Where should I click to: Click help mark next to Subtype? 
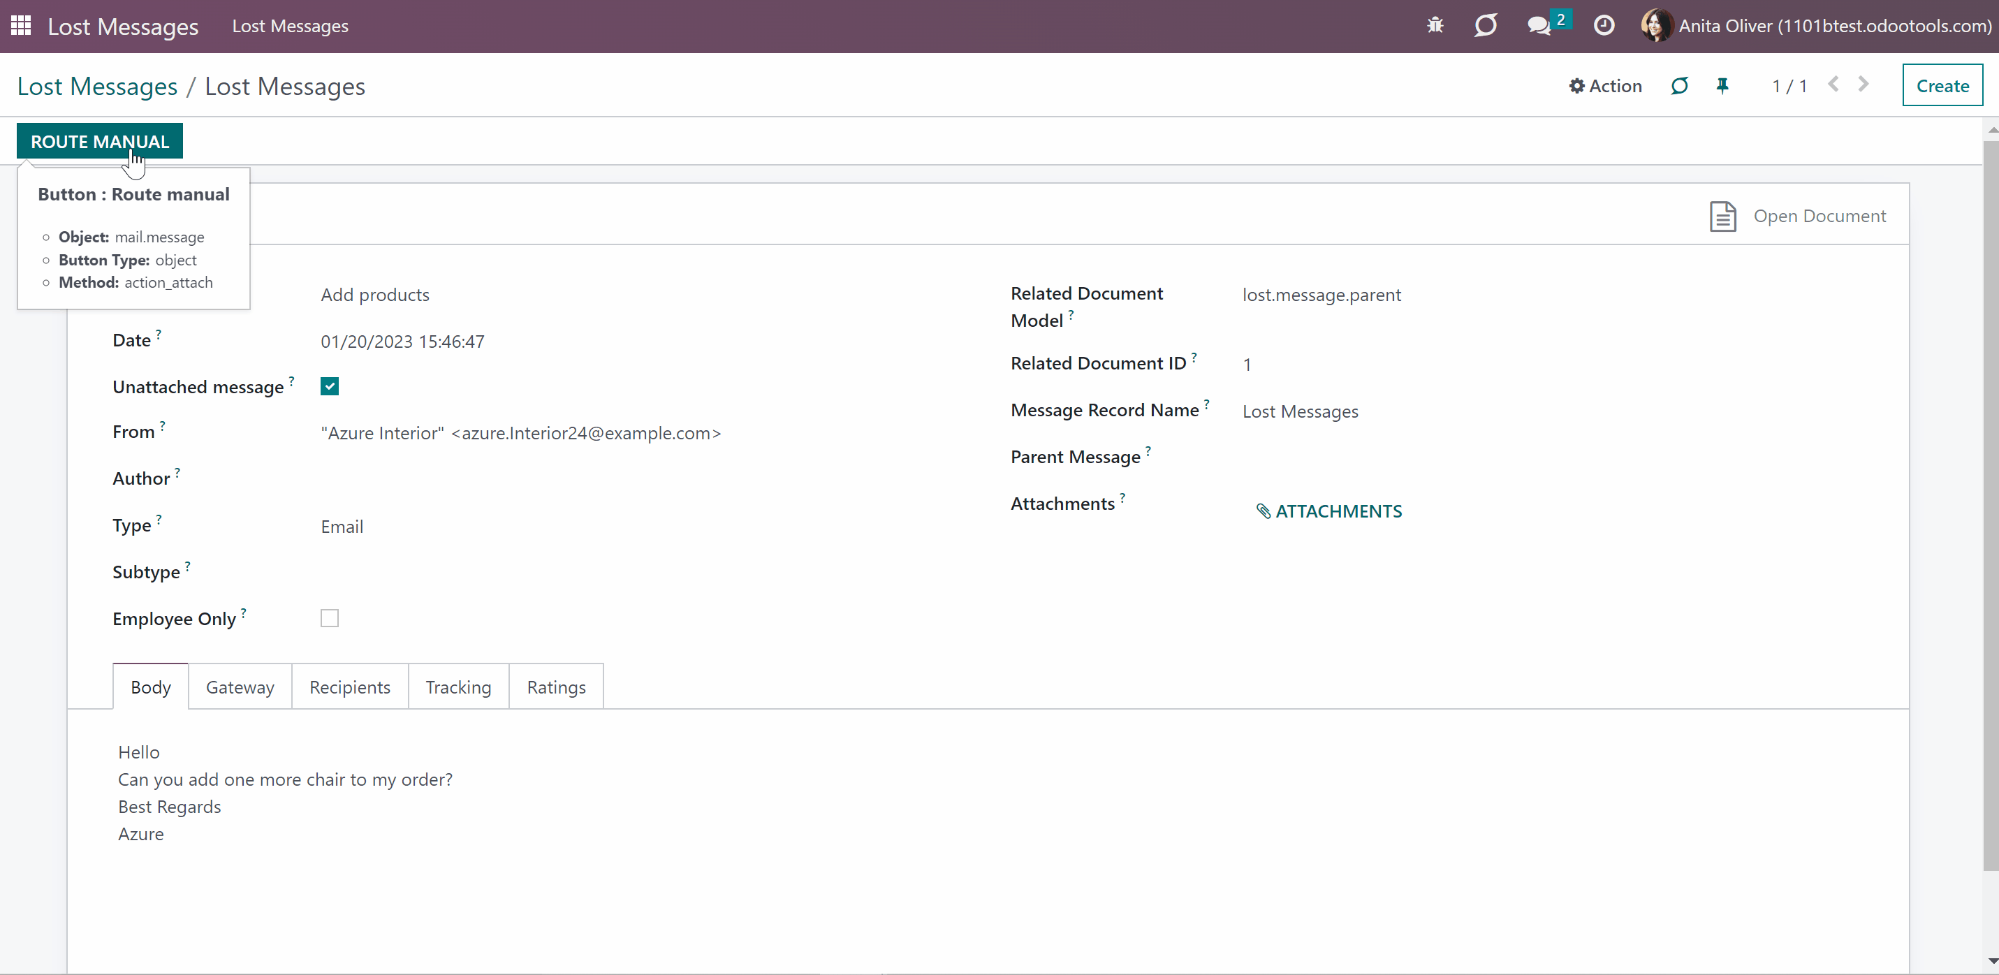[x=187, y=566]
